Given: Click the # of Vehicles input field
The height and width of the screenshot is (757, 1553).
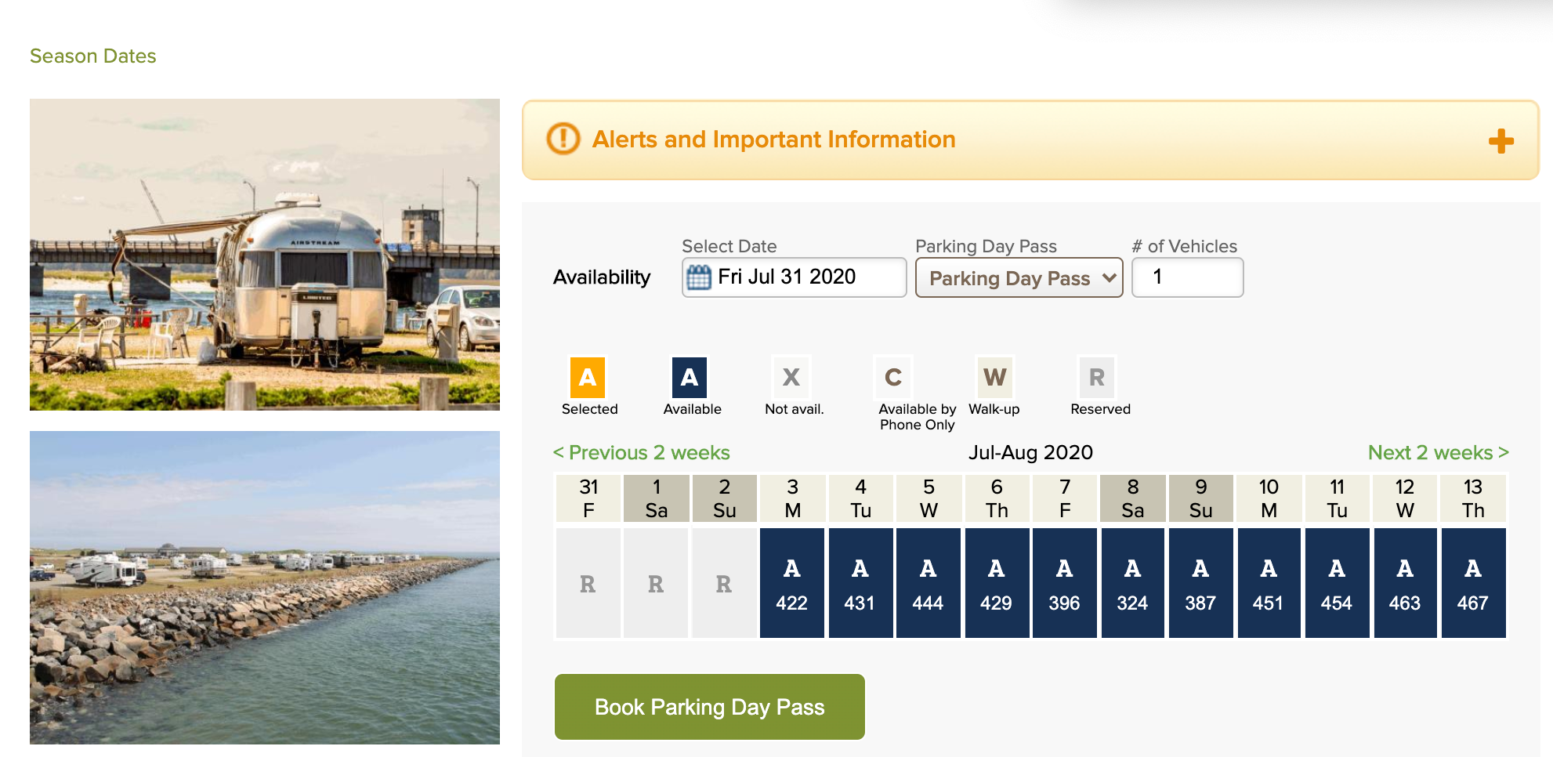Looking at the screenshot, I should [1187, 277].
